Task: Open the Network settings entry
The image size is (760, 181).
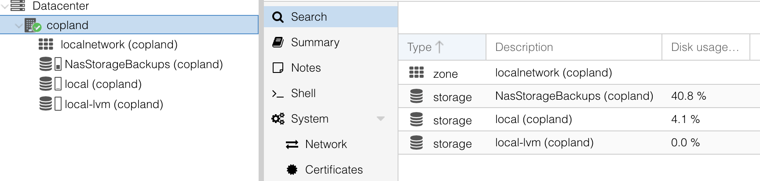Action: click(326, 144)
